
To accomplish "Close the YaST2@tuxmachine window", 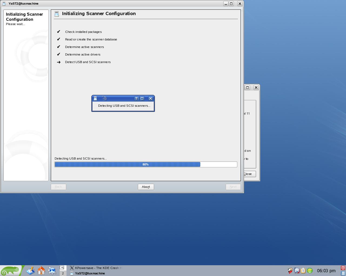I will click(240, 4).
